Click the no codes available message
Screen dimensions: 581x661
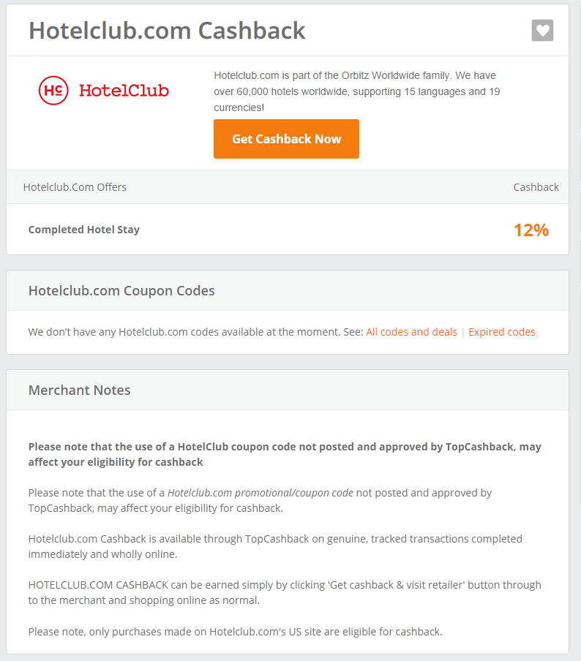click(x=195, y=332)
